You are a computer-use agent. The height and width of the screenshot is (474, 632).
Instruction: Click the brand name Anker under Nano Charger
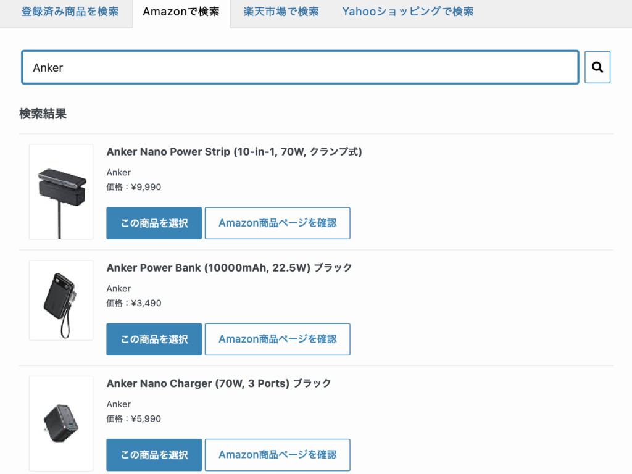[x=118, y=404]
